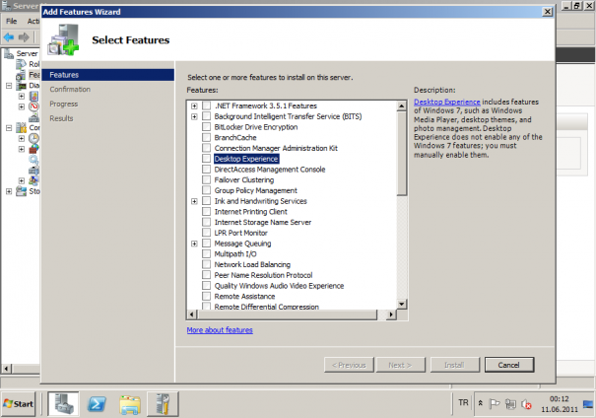Click Server Manager tree scroll left arrow
Viewport: 596px width, 418px height.
click(7, 369)
